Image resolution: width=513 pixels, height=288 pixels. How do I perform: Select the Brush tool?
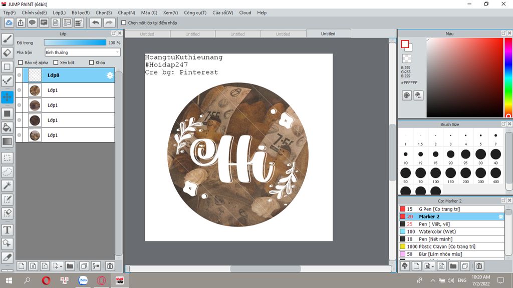(7, 39)
